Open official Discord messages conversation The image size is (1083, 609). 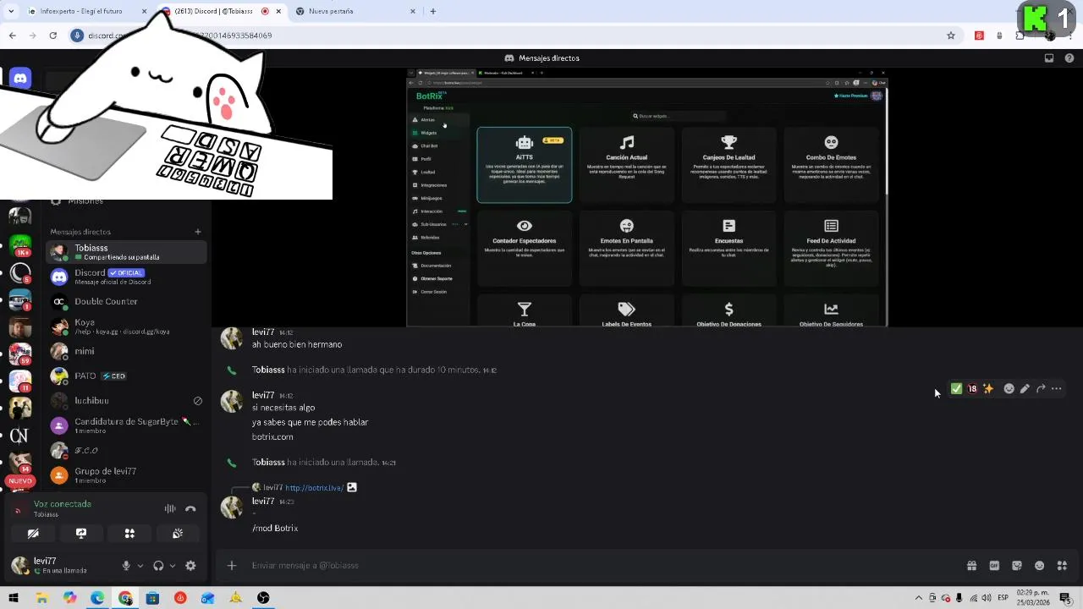127,277
